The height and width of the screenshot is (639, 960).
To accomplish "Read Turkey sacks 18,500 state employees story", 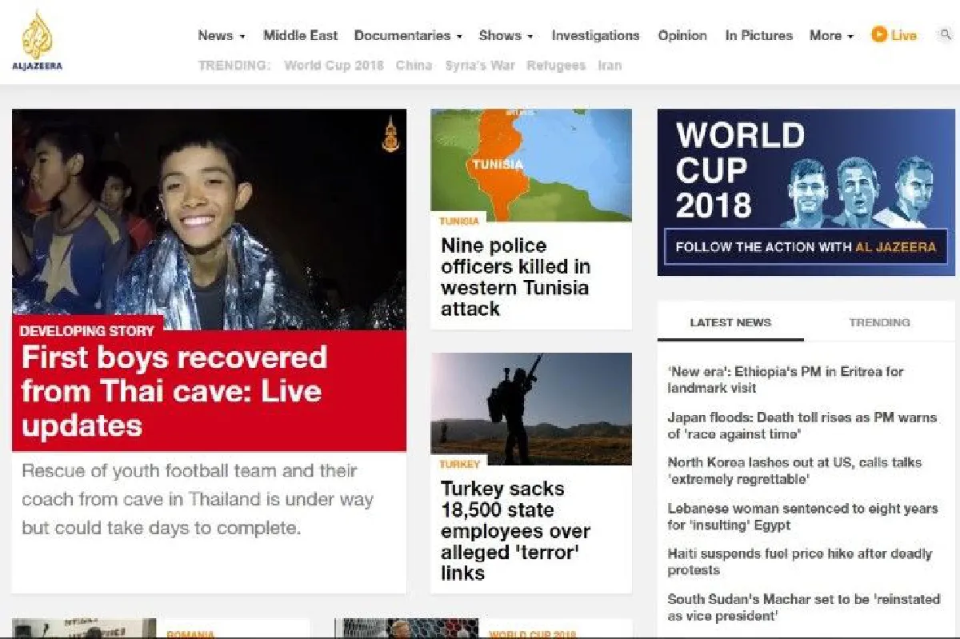I will click(515, 530).
